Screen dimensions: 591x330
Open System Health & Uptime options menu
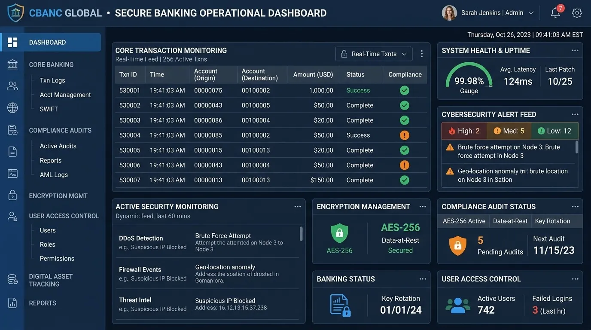coord(575,50)
